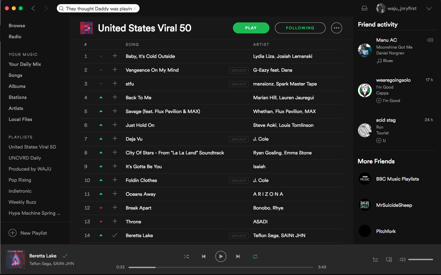This screenshot has height=275, width=441.
Task: Click in the search input field
Action: pos(99,9)
